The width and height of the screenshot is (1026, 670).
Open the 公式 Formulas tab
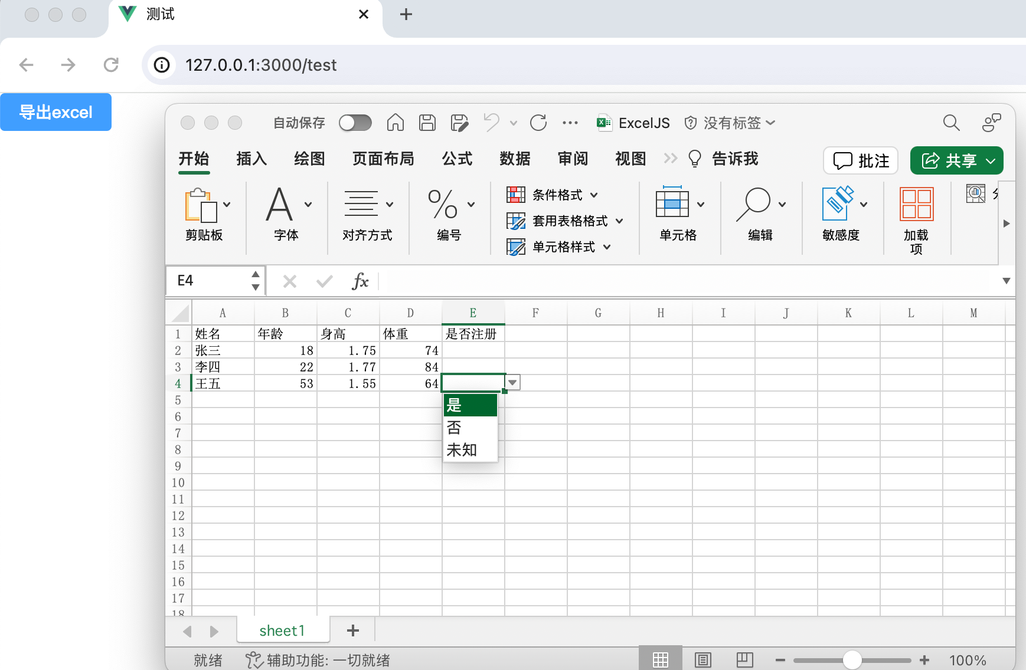458,159
